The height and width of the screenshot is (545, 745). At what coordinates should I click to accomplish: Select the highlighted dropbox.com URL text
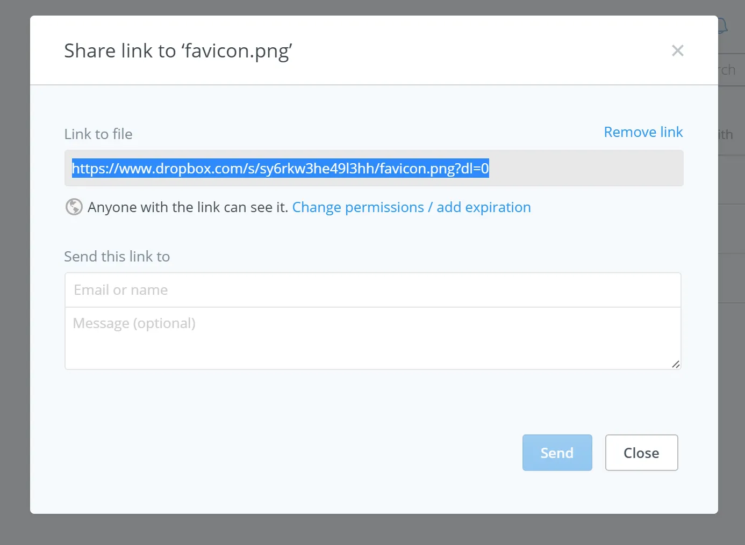click(281, 169)
